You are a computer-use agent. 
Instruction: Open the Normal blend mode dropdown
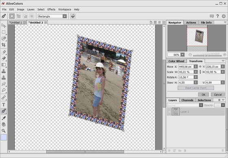point(201,105)
